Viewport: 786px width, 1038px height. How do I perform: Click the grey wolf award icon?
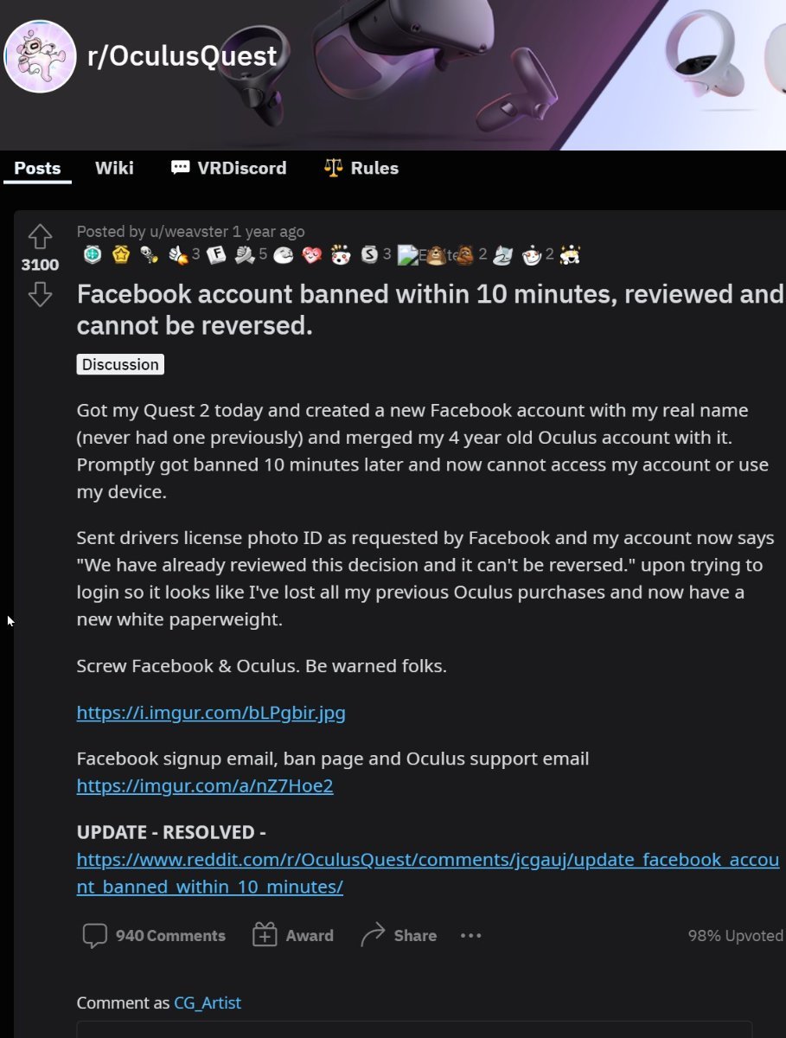pyautogui.click(x=502, y=254)
